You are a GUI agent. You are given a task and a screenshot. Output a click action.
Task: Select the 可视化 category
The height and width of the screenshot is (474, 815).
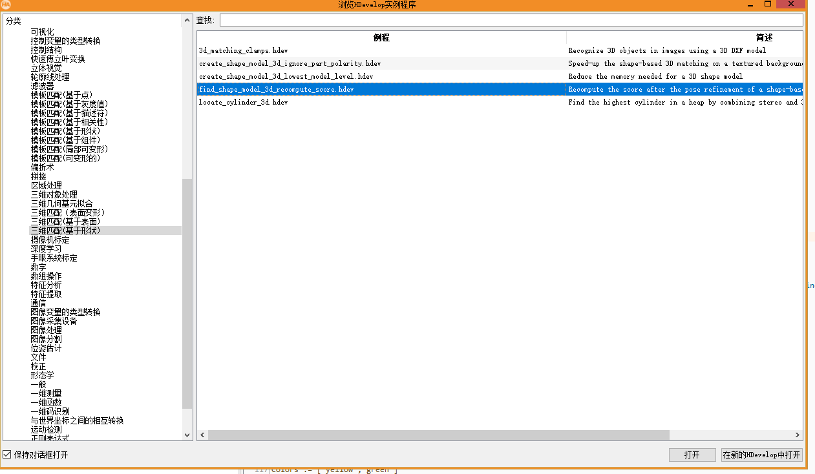click(x=42, y=32)
